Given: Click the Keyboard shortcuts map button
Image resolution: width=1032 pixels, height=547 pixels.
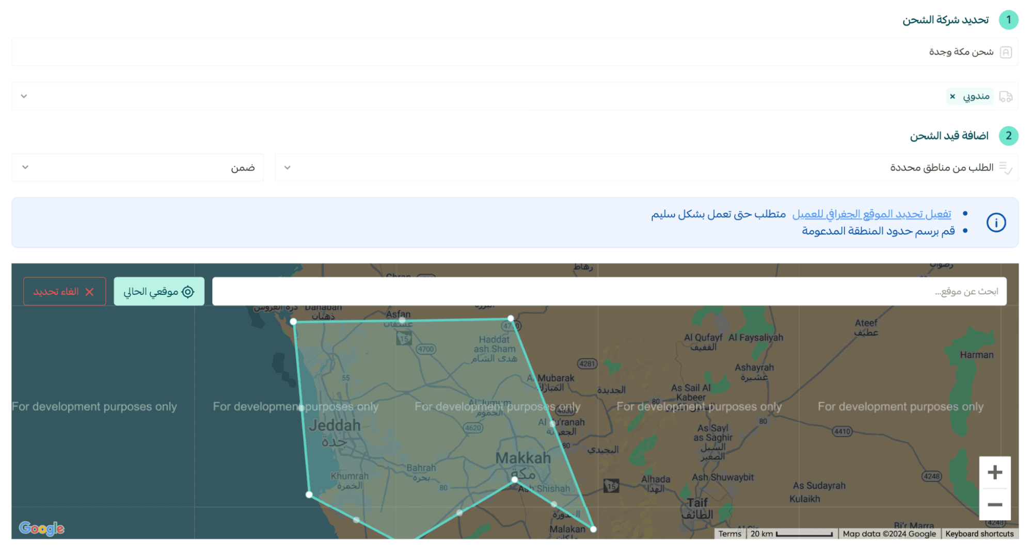Looking at the screenshot, I should coord(979,534).
